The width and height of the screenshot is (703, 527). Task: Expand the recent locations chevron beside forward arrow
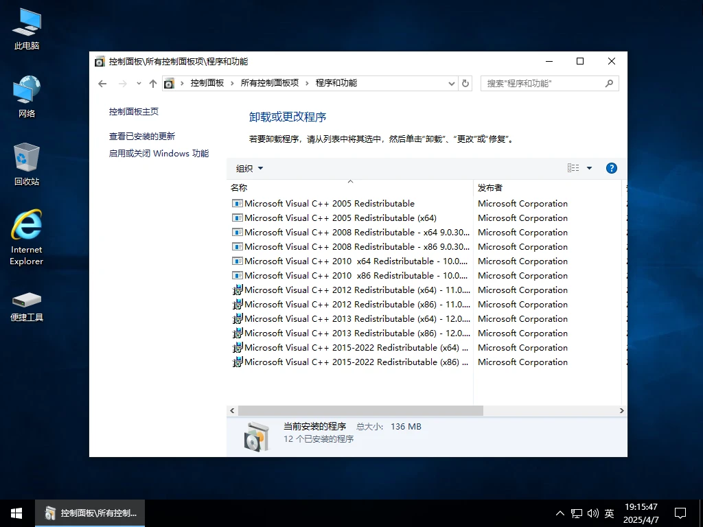[x=138, y=83]
